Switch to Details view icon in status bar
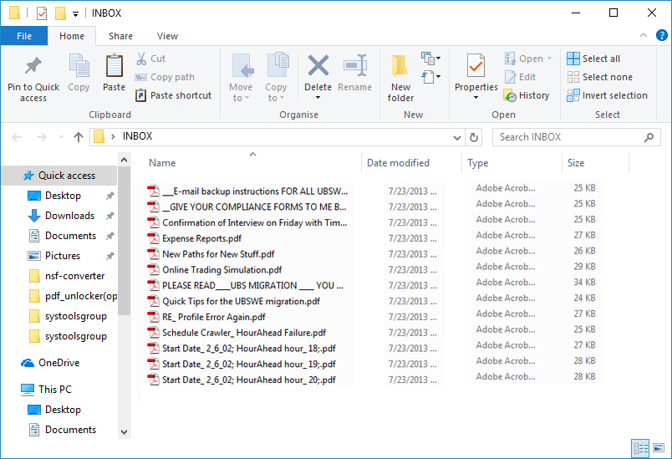The image size is (672, 459). point(640,449)
